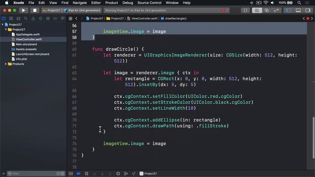This screenshot has height=177, width=315.
Task: Show the Debug navigator
Action: pos(48,19)
